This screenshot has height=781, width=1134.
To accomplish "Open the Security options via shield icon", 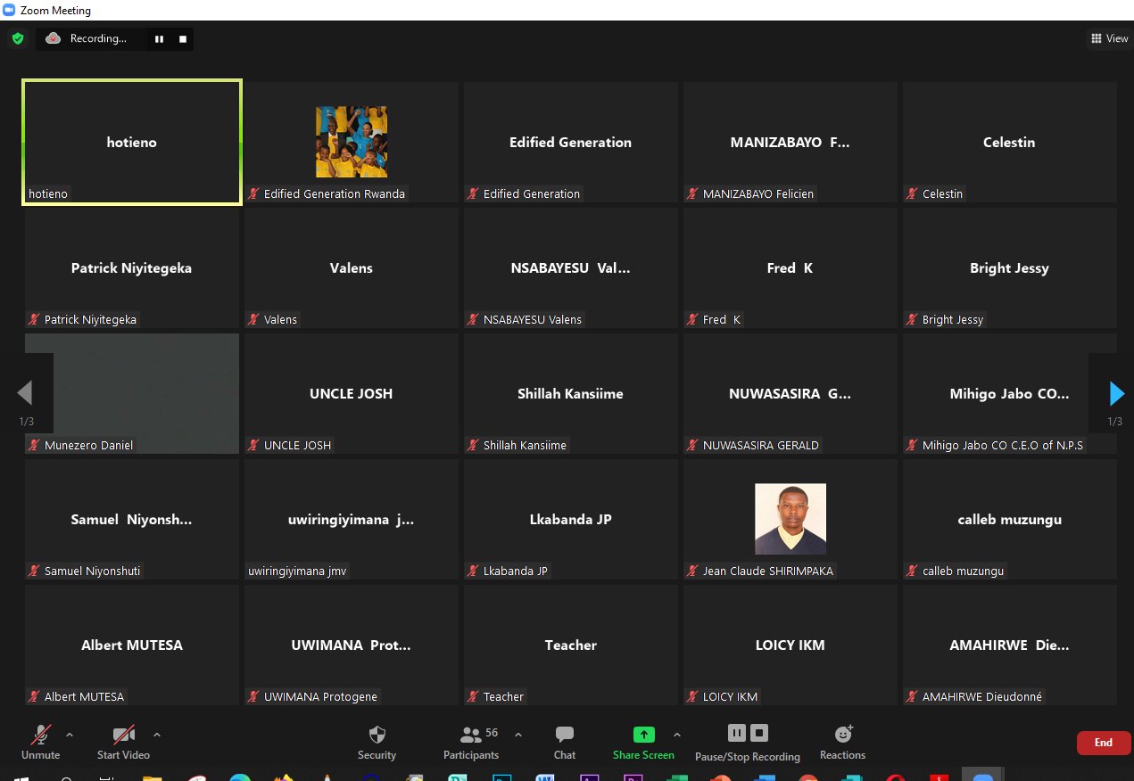I will pos(376,741).
